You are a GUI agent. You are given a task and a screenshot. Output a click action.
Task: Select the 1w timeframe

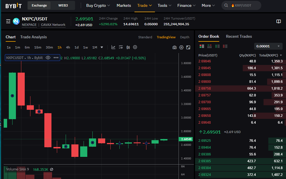tap(86, 47)
